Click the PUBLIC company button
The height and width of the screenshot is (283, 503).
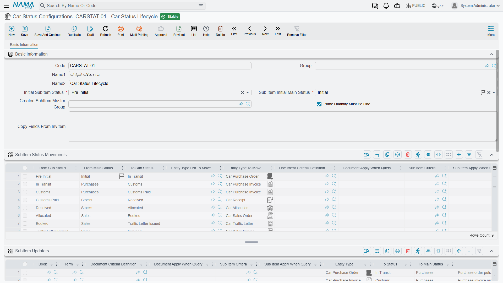pyautogui.click(x=415, y=6)
